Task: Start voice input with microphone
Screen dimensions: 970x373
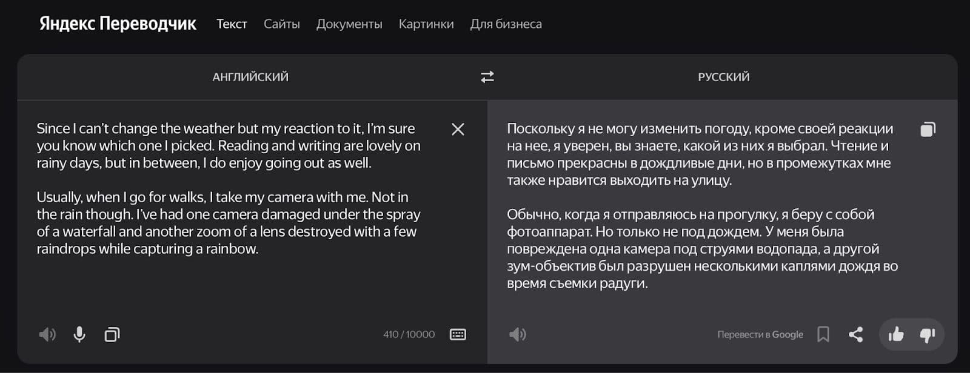Action: coord(79,334)
